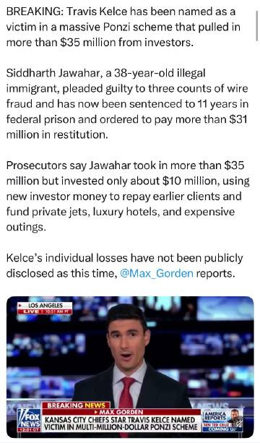Screen dimensions: 260x443
Task: Click the vertical scrollbar handle
Action: 256,27
